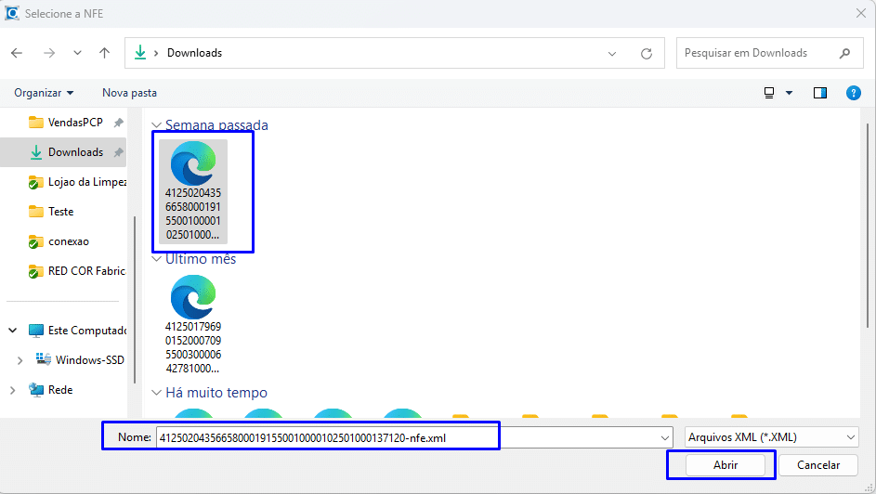Click the Nova pasta button
Image resolution: width=876 pixels, height=494 pixels.
(x=129, y=93)
